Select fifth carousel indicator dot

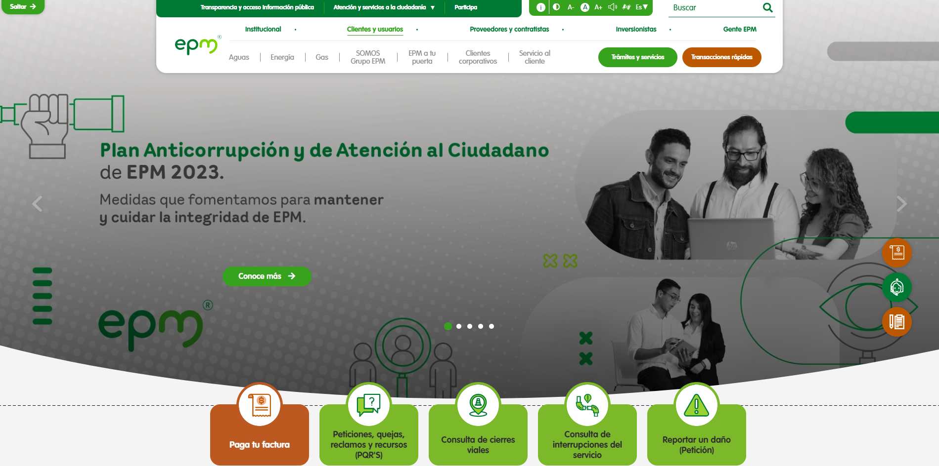tap(492, 326)
